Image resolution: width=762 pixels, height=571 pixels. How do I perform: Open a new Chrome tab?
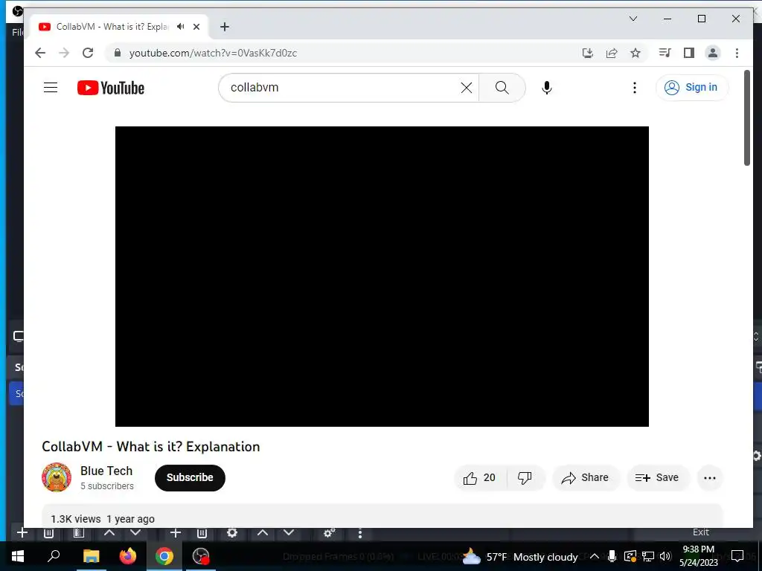click(225, 27)
